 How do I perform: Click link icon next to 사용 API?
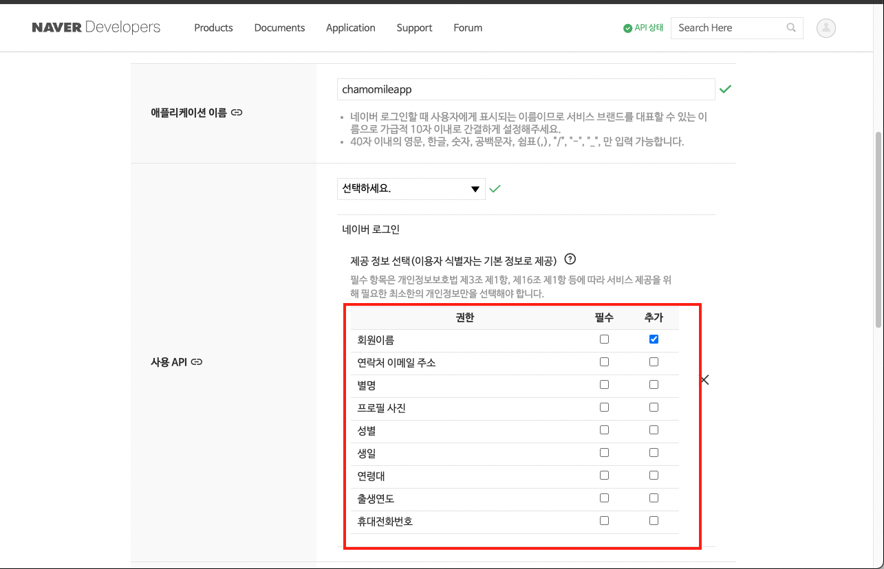(x=197, y=361)
